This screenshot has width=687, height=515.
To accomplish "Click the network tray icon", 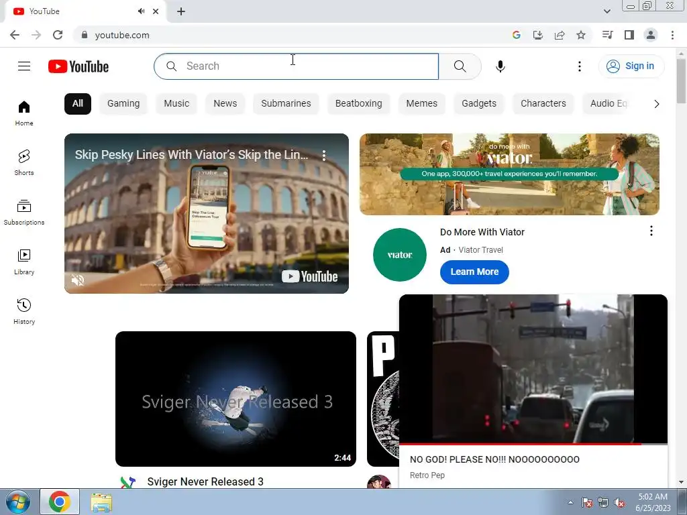I will click(x=603, y=502).
